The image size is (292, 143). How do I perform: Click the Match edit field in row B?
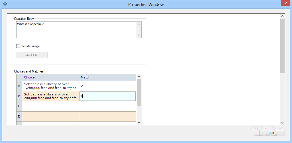point(107,96)
